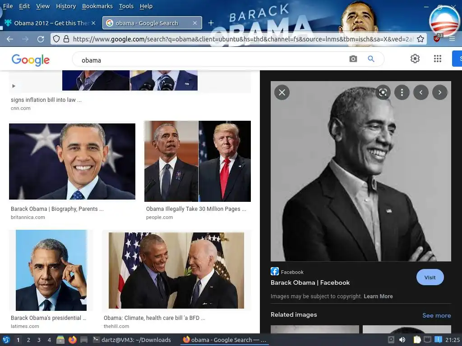Open the File menu
This screenshot has width=462, height=346.
coord(8,6)
